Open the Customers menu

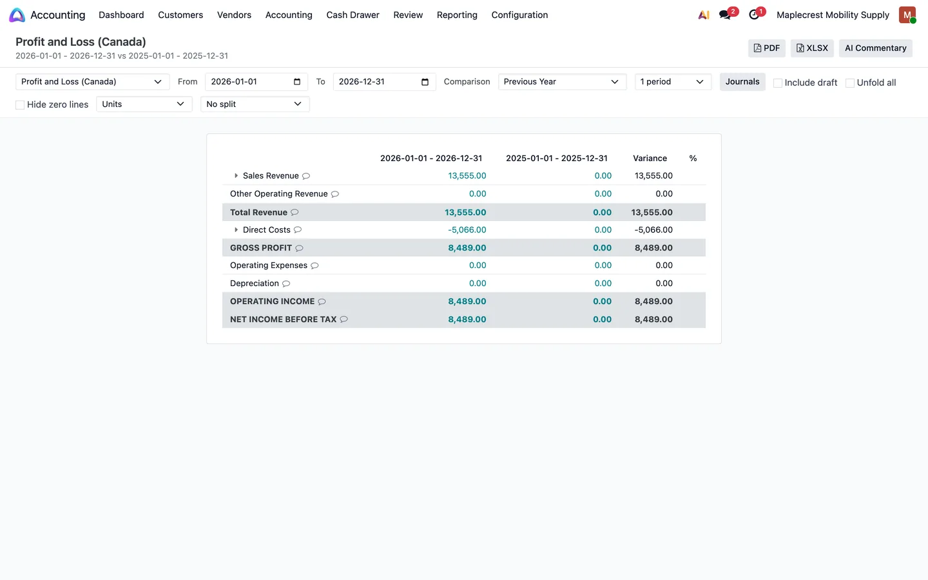pyautogui.click(x=180, y=15)
